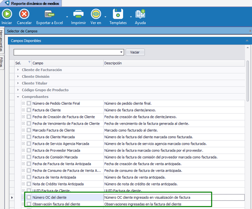The width and height of the screenshot is (252, 209).
Task: Collapse the Campos Disponibles panel header arrow
Action: click(x=247, y=41)
